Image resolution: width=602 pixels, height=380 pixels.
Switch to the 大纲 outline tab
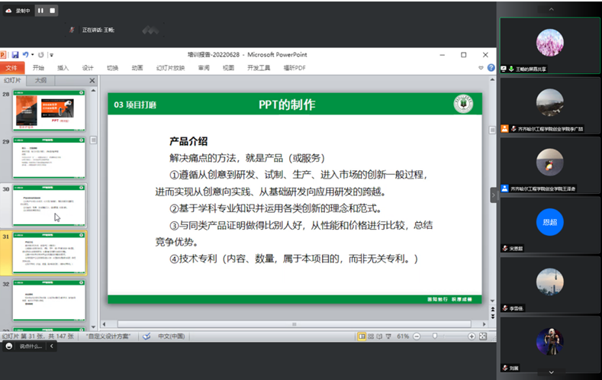[40, 80]
